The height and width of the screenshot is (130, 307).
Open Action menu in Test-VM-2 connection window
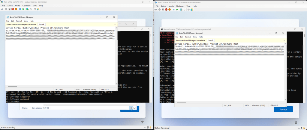point(10,6)
